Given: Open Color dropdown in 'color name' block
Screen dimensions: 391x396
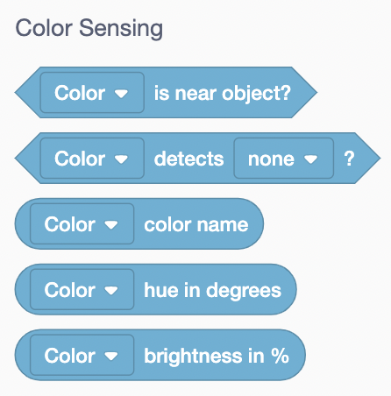Looking at the screenshot, I should [82, 224].
